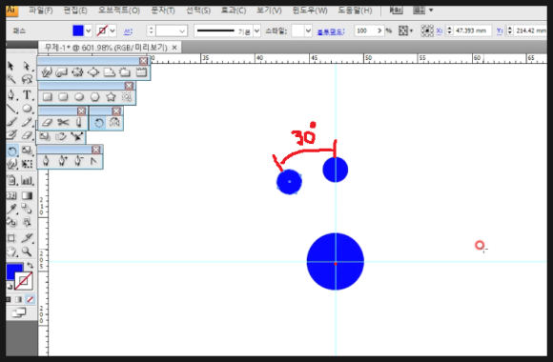This screenshot has width=553, height=362.
Task: Choose Rounded Rectangle in floating shape panel
Action: 63,97
